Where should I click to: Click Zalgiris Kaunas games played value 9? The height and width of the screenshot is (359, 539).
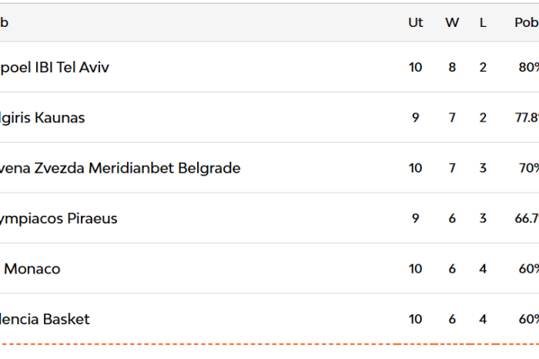pos(416,118)
